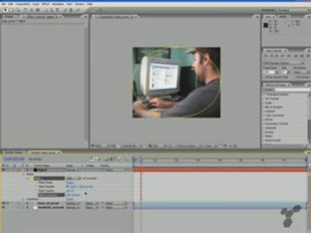Select the Eraser tool

(x=77, y=10)
